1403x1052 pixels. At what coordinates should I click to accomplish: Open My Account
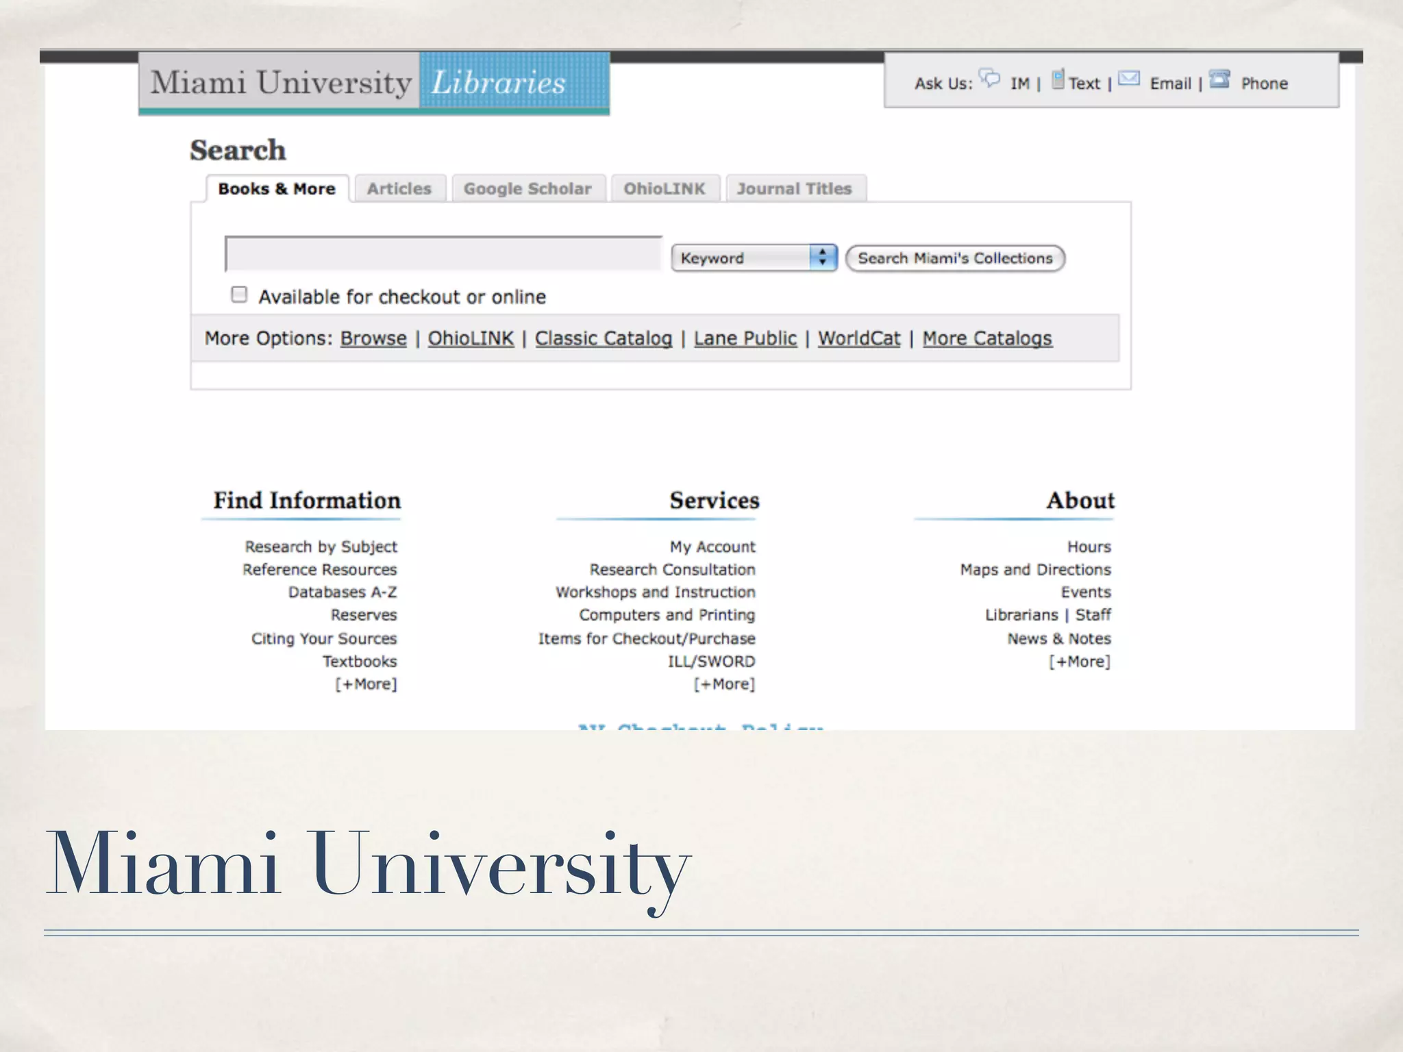[x=712, y=547]
